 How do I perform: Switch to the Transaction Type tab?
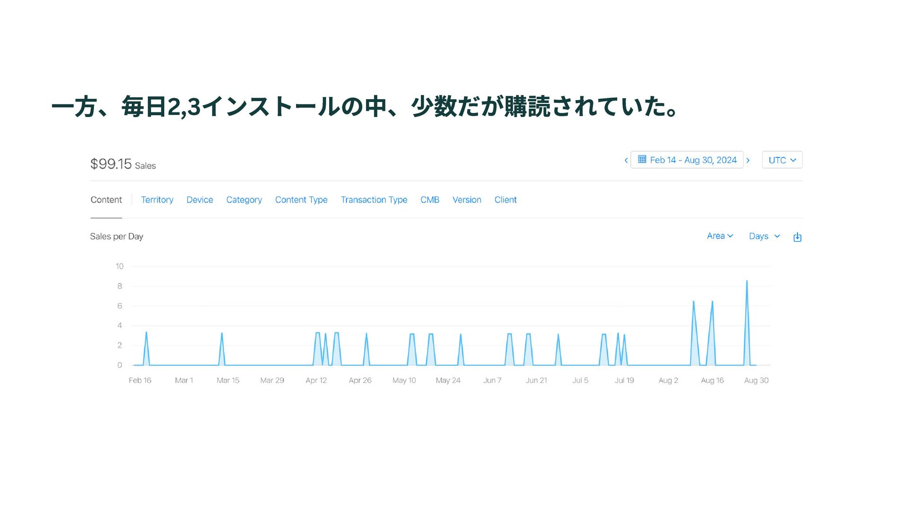click(x=374, y=200)
